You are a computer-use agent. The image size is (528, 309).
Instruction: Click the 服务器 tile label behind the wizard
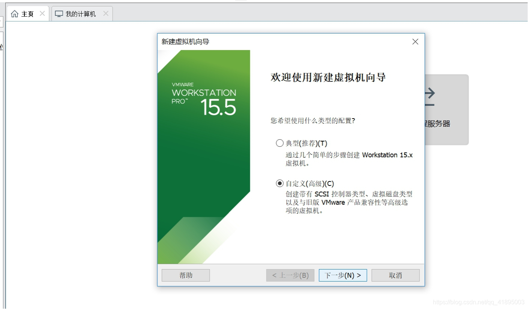437,123
